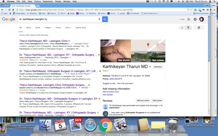Open the Google apps grid
The image size is (218, 136).
tap(189, 19)
